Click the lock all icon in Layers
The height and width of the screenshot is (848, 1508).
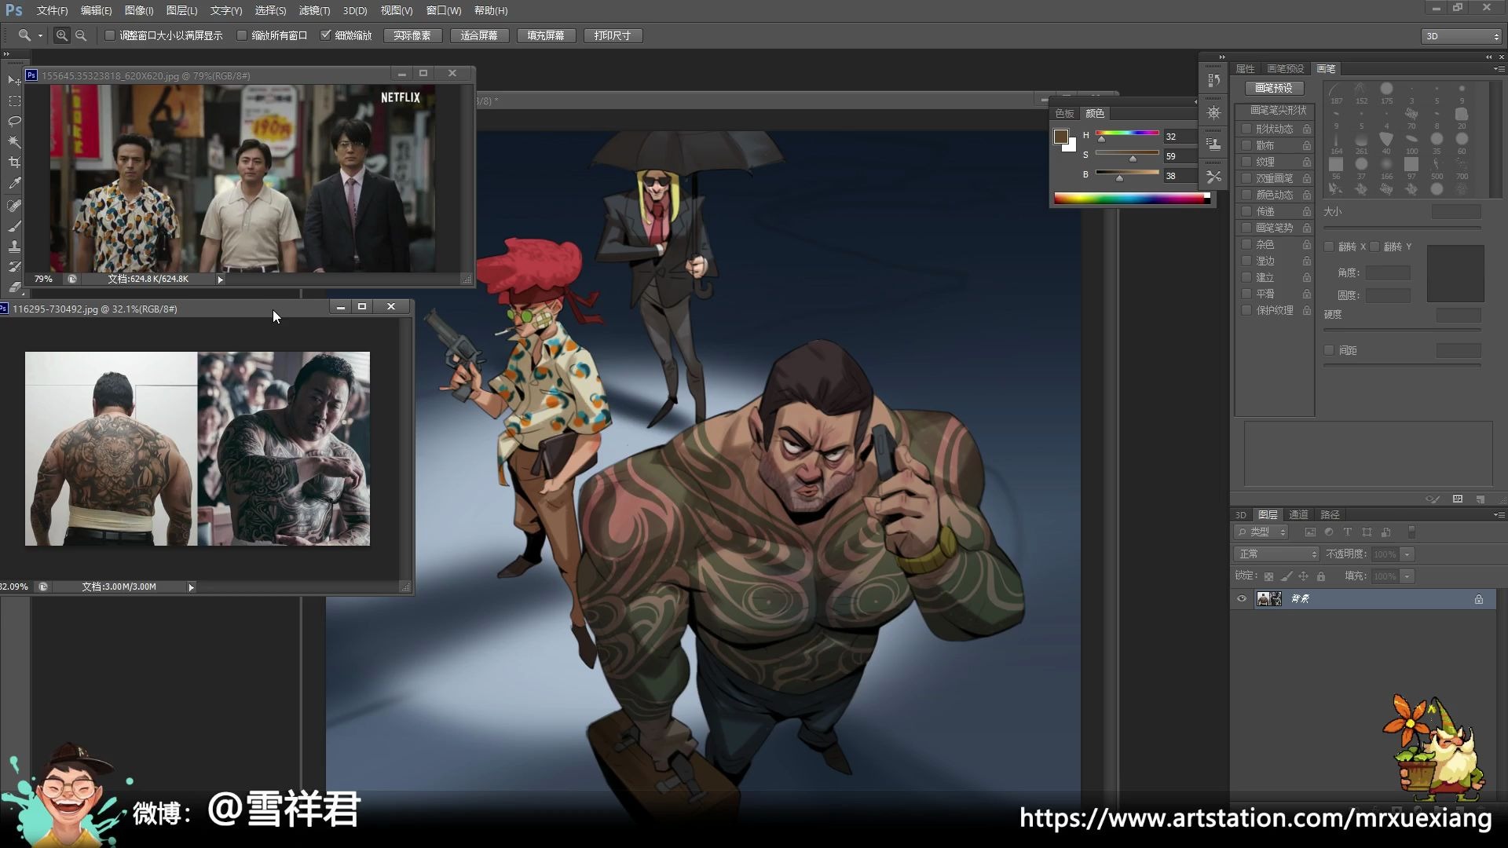[1321, 576]
